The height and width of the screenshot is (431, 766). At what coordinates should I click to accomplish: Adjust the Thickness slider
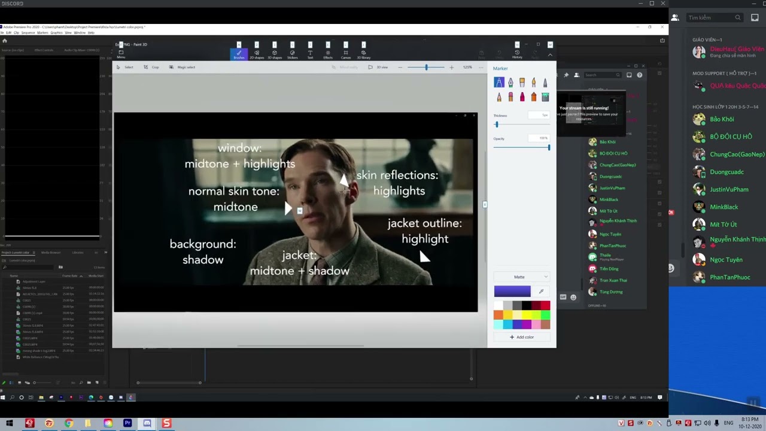click(521, 125)
